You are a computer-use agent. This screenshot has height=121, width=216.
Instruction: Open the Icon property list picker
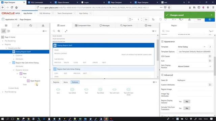(x=210, y=61)
